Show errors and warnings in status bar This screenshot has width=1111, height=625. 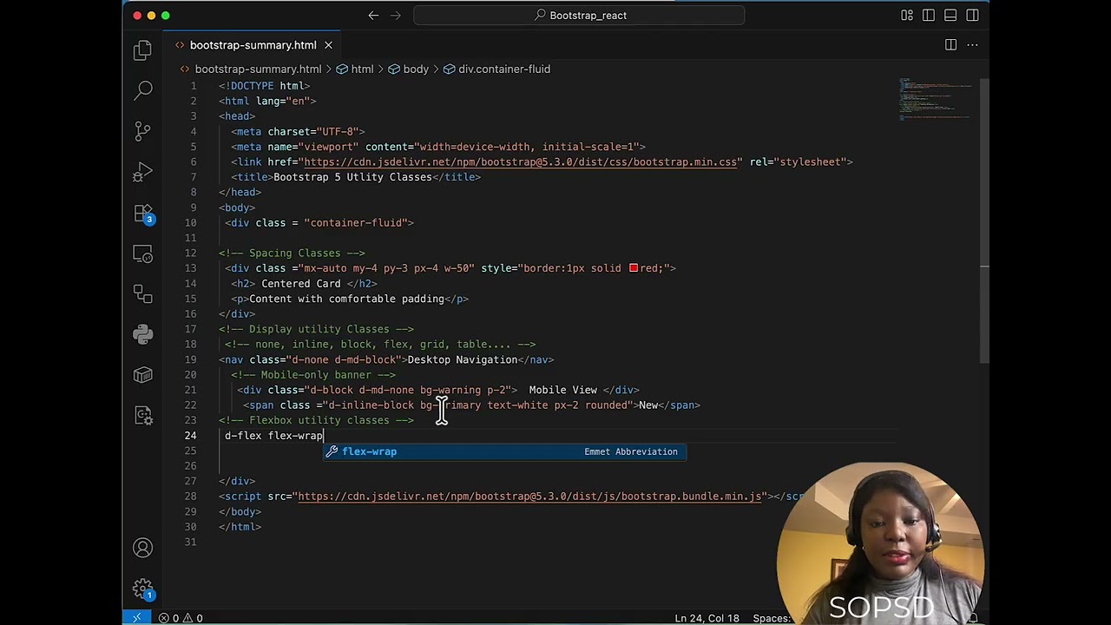tap(181, 618)
